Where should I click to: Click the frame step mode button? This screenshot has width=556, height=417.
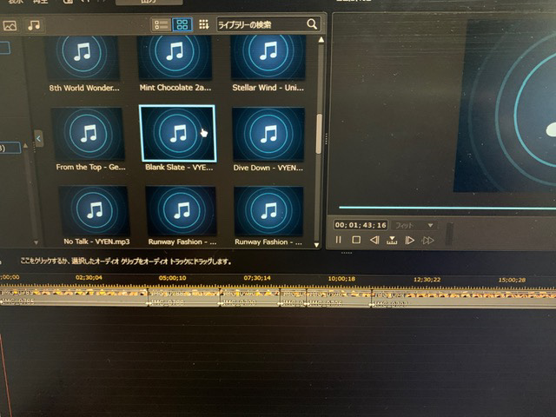392,241
